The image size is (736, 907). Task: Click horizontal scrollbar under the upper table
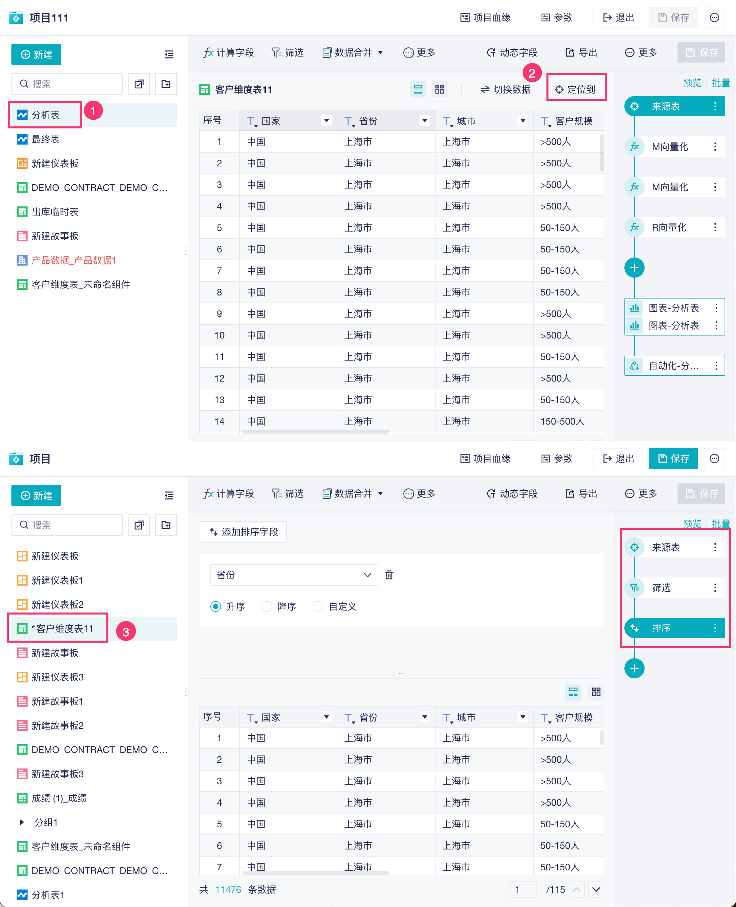tap(316, 432)
